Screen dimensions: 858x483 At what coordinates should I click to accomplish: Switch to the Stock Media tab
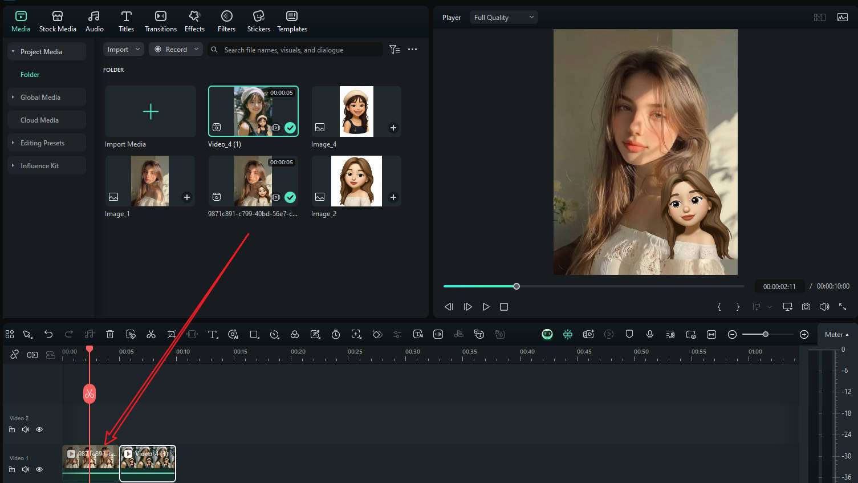point(58,21)
